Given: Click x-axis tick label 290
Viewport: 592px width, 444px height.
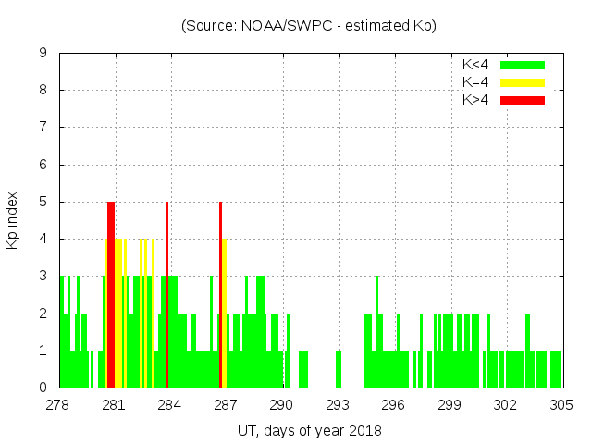Looking at the screenshot, I should click(x=282, y=405).
